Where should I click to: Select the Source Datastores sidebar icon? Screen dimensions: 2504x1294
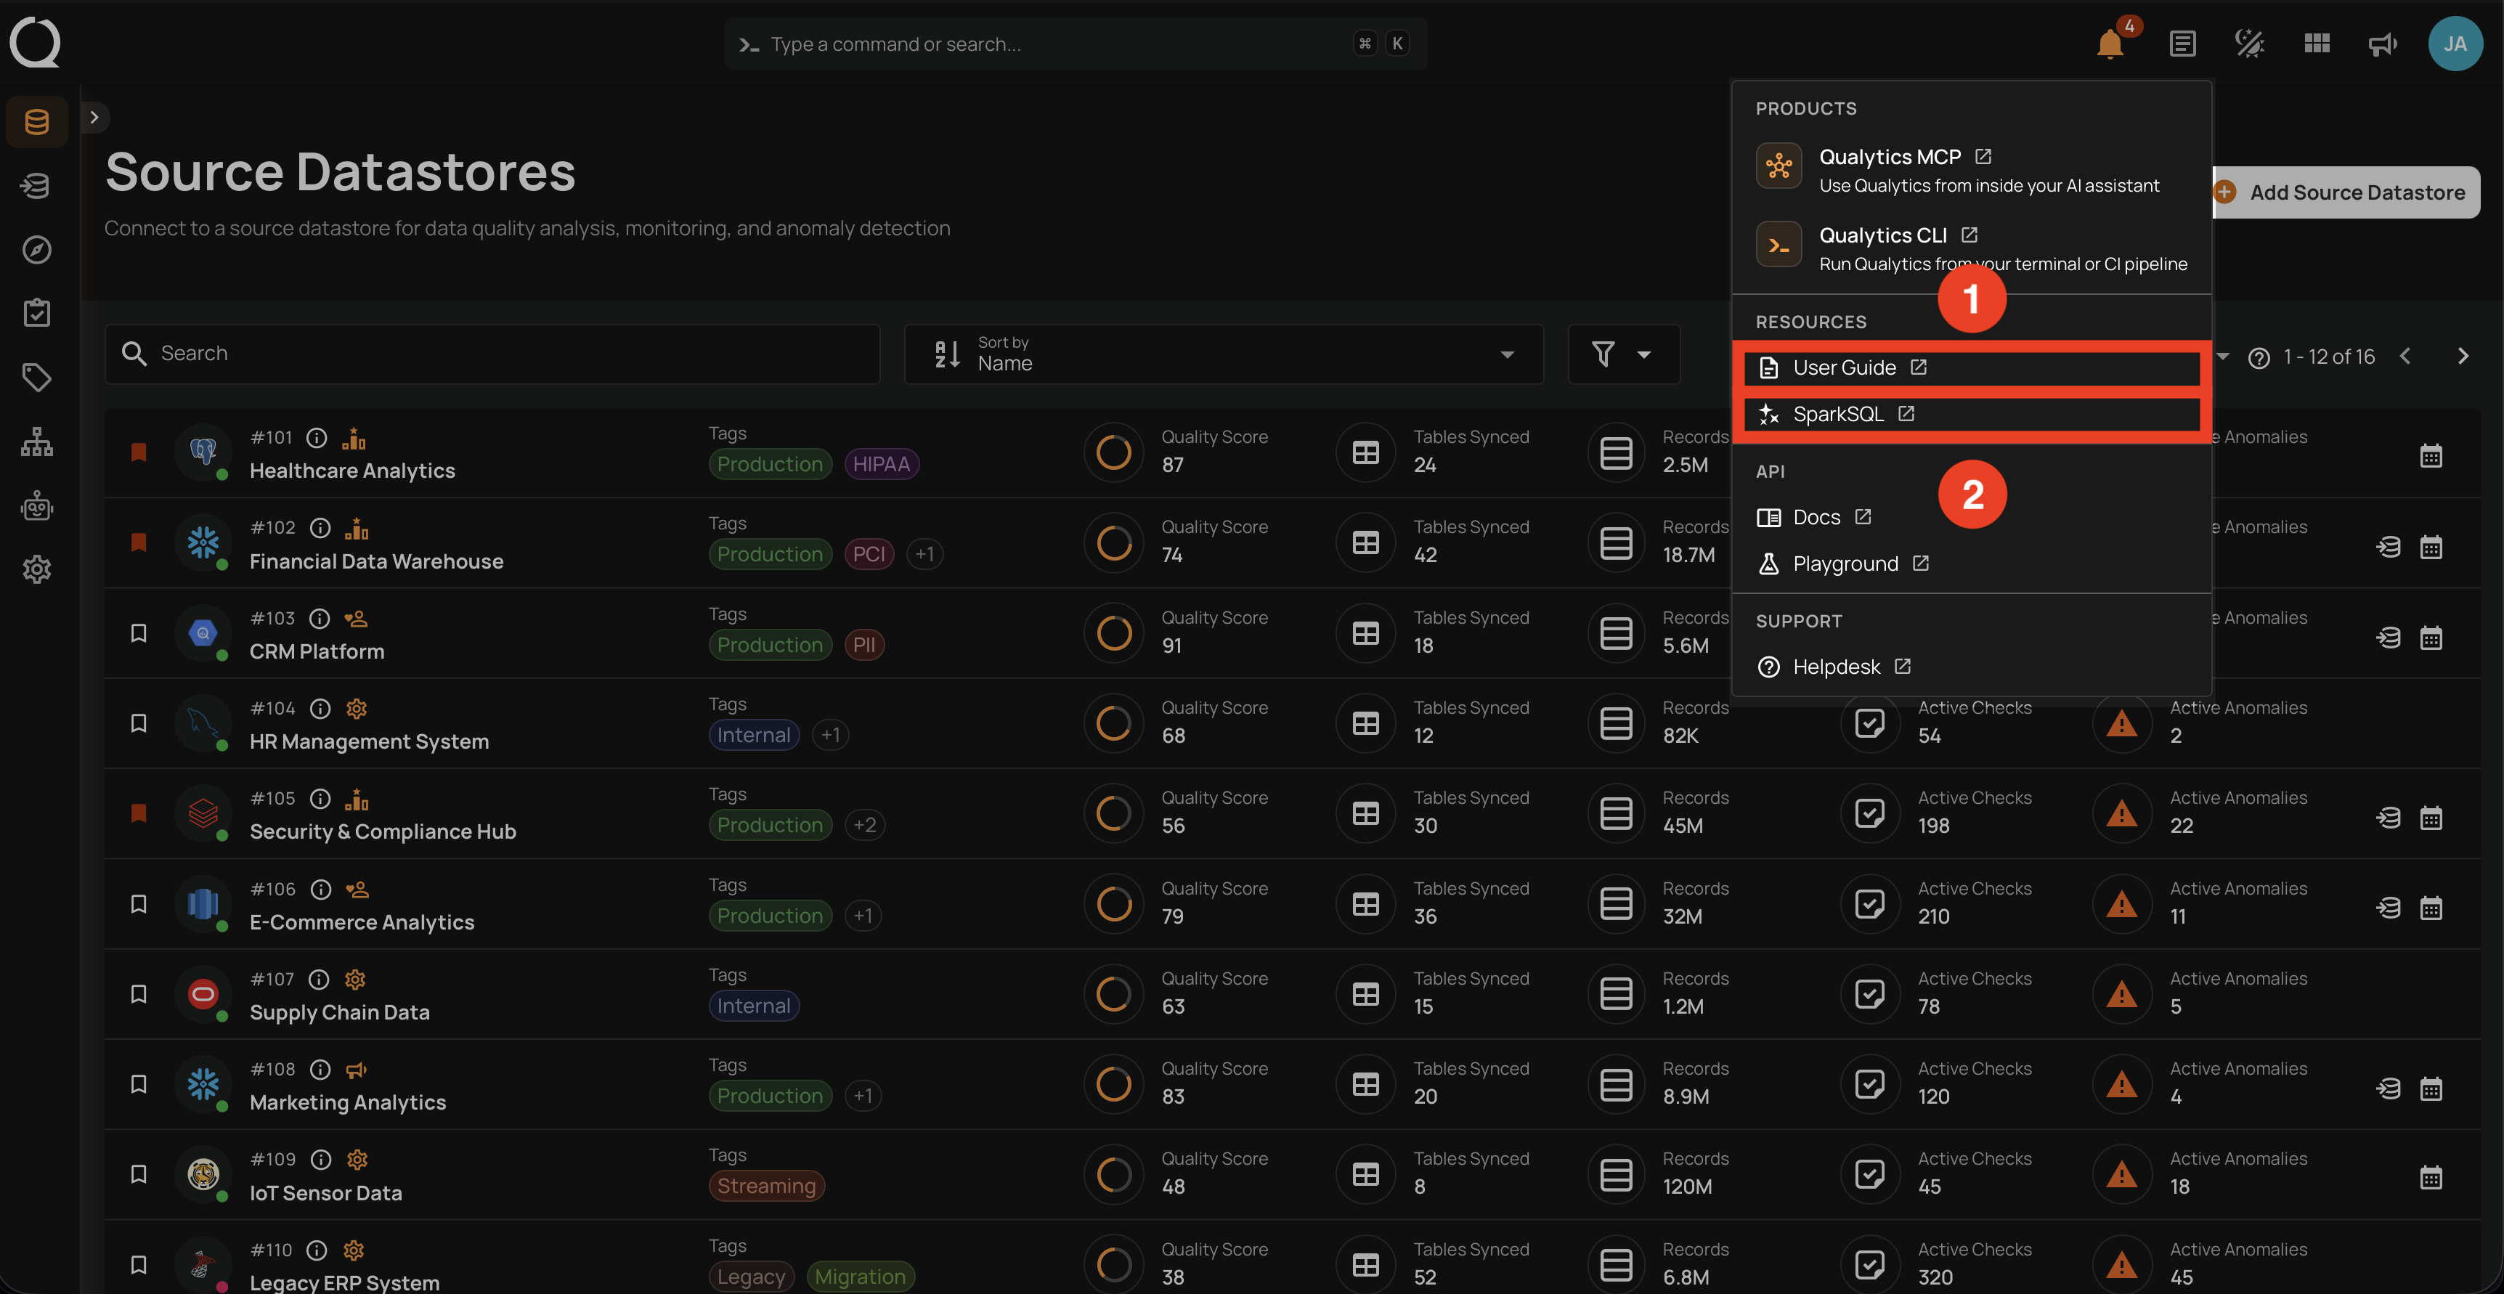pyautogui.click(x=37, y=121)
